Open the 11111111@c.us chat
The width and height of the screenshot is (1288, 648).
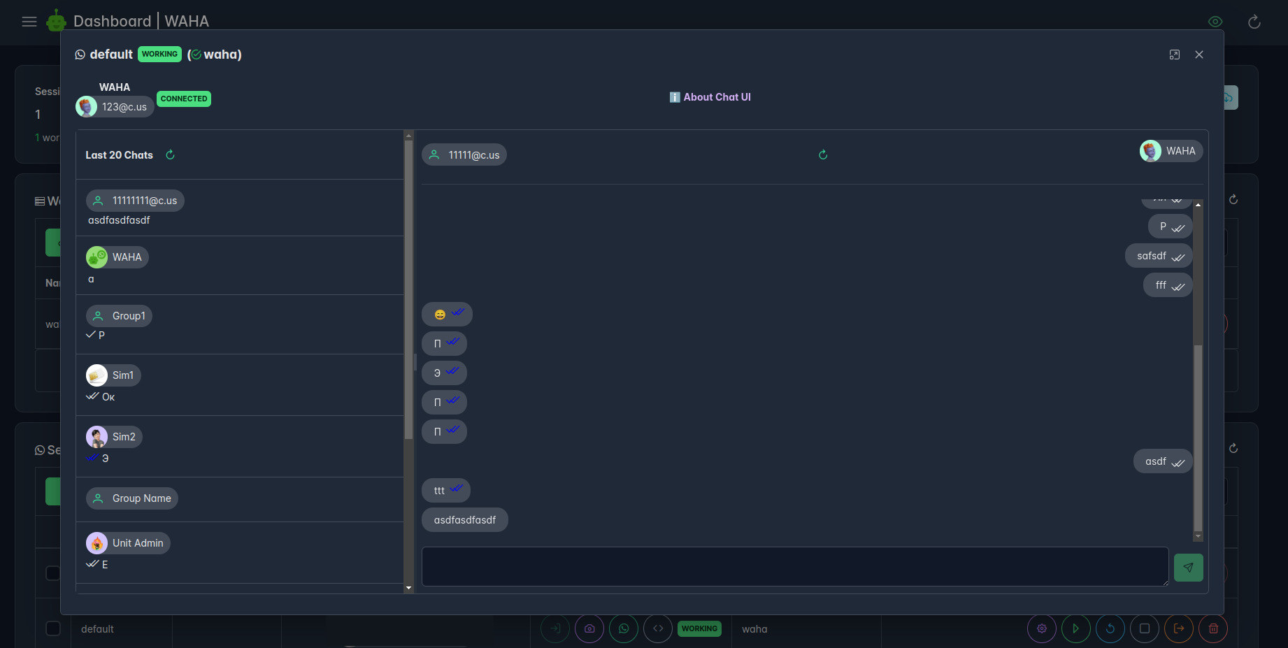pyautogui.click(x=240, y=208)
